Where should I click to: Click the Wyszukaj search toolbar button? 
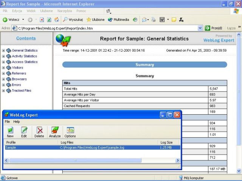point(73,20)
